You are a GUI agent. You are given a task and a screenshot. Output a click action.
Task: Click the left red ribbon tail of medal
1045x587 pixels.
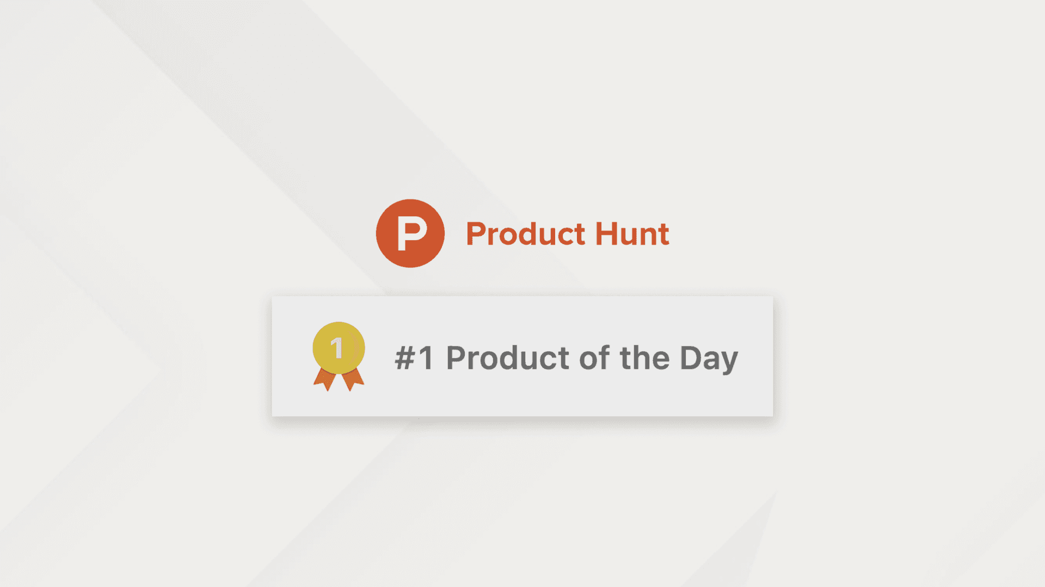(x=325, y=379)
